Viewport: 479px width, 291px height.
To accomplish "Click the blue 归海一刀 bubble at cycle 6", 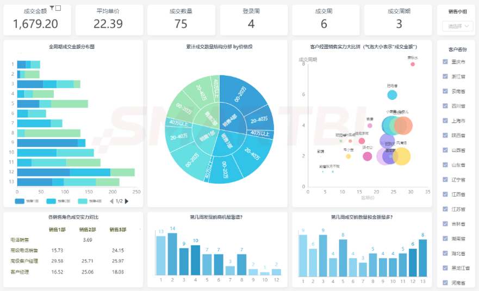I will tap(392, 95).
